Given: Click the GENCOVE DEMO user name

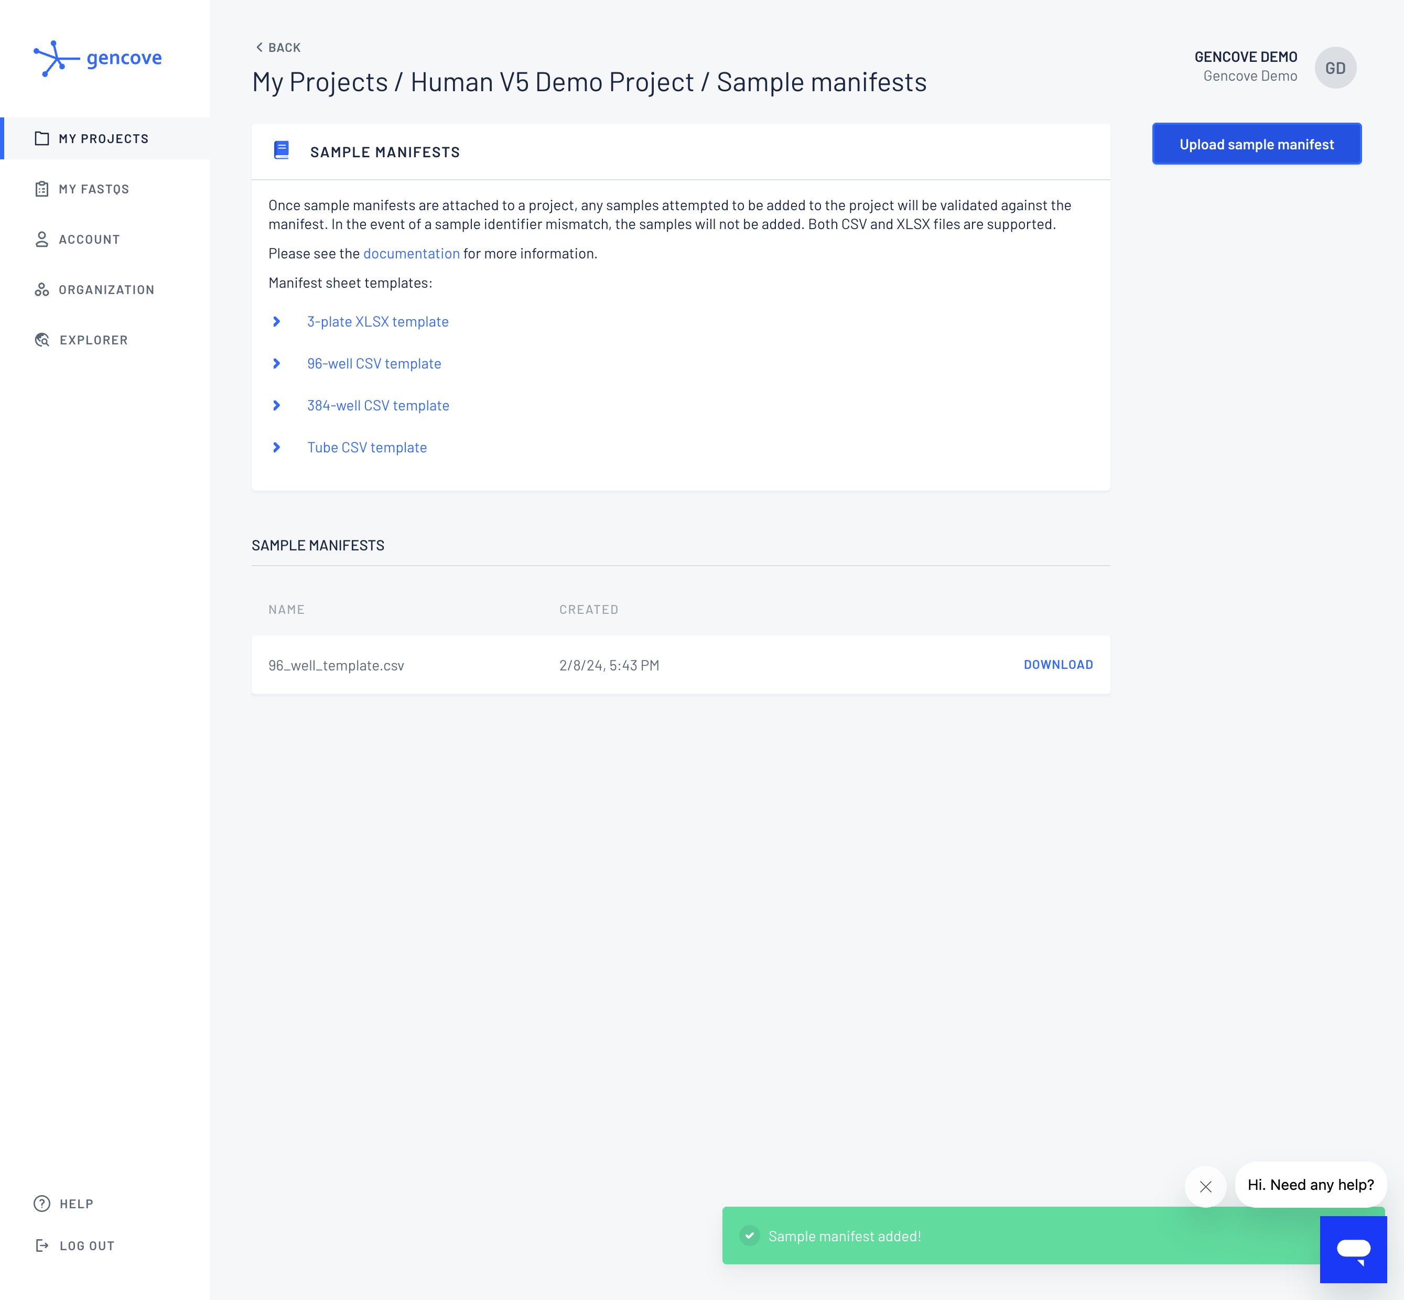Looking at the screenshot, I should pyautogui.click(x=1246, y=57).
